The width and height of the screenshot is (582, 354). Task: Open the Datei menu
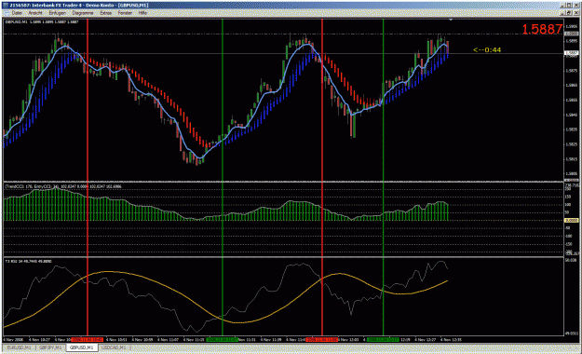coord(17,13)
